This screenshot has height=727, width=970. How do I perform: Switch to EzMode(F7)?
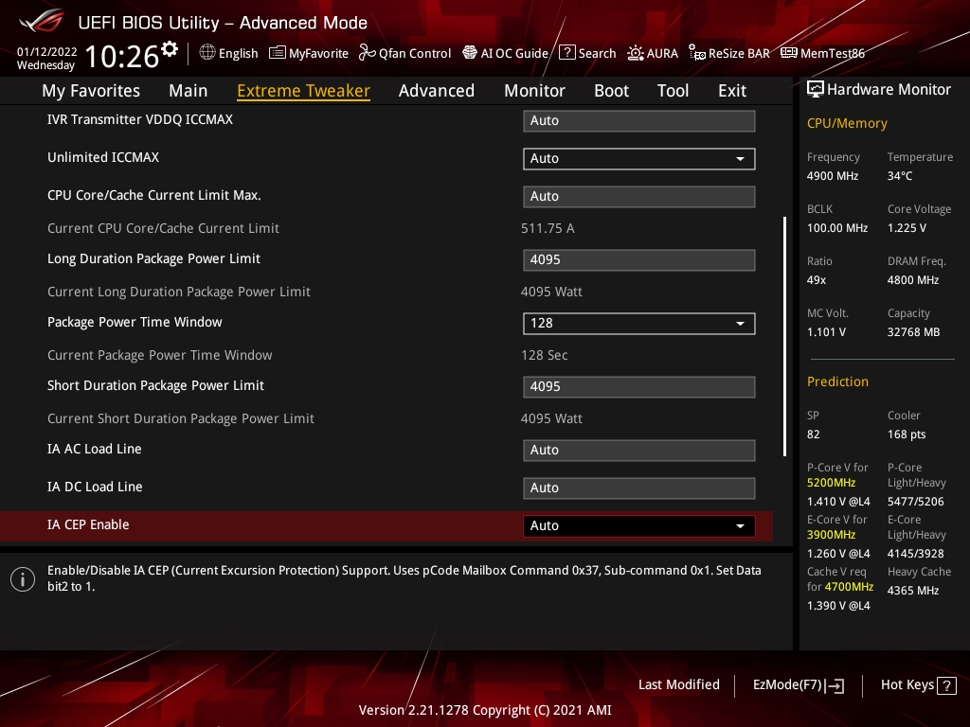point(798,685)
